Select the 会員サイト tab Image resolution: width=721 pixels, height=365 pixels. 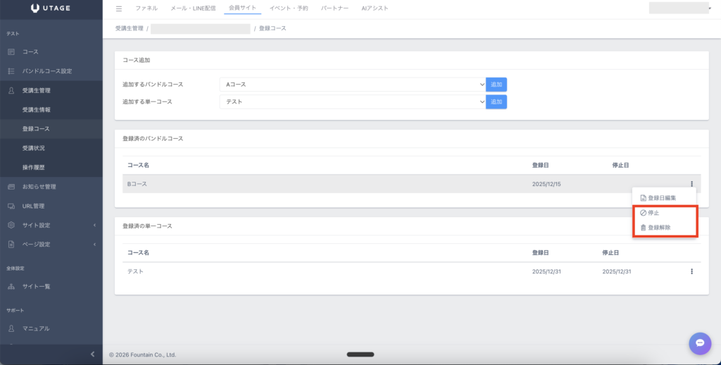[243, 8]
